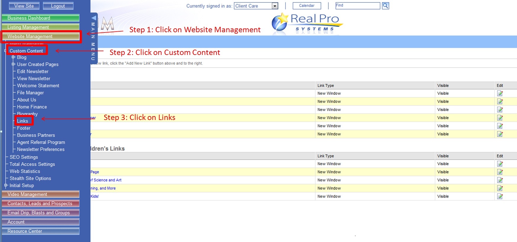Expand the Initial Setup tree node

(6, 185)
